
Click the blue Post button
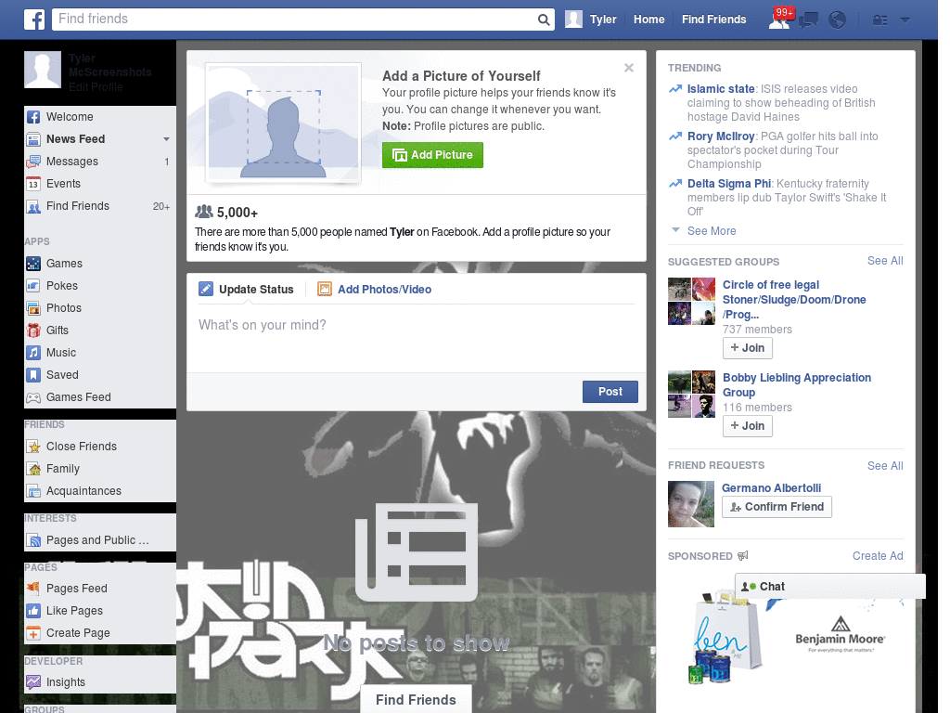(x=610, y=392)
